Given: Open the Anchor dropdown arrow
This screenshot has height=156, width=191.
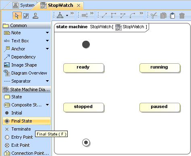Looking at the screenshot, I should click(47, 49).
